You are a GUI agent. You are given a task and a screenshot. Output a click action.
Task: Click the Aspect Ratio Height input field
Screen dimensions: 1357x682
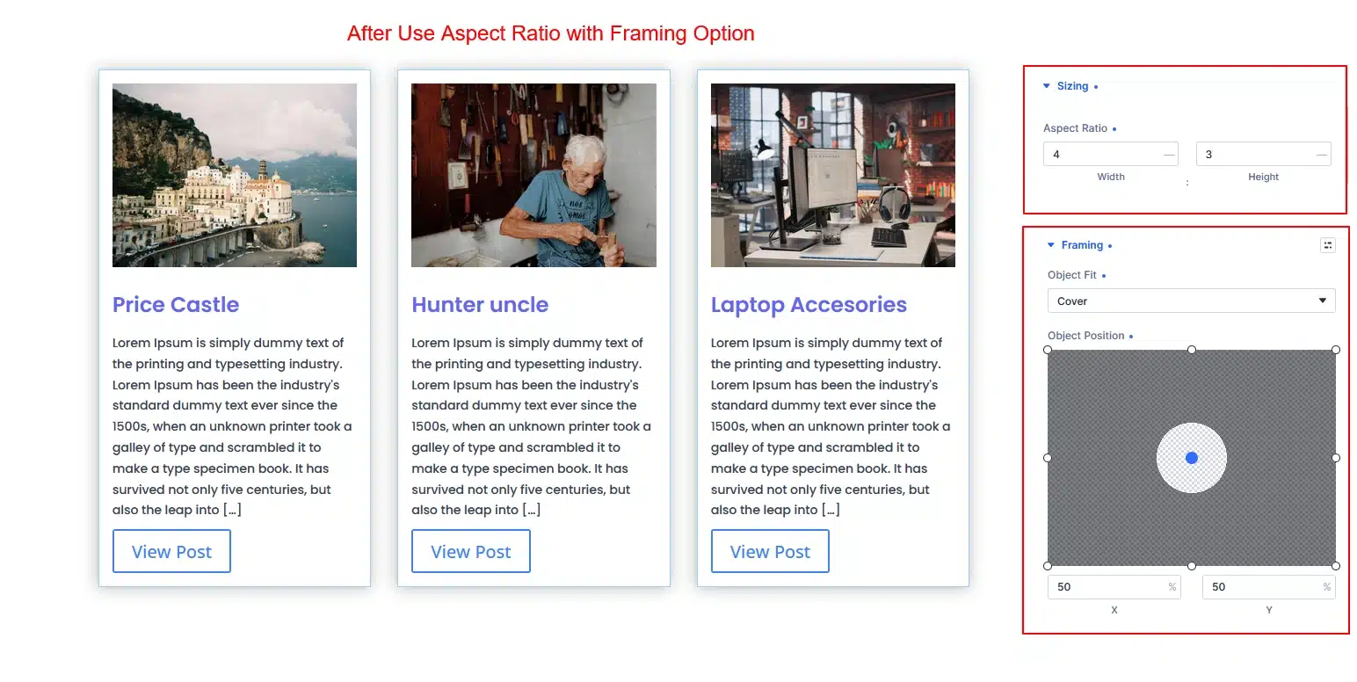1263,155
